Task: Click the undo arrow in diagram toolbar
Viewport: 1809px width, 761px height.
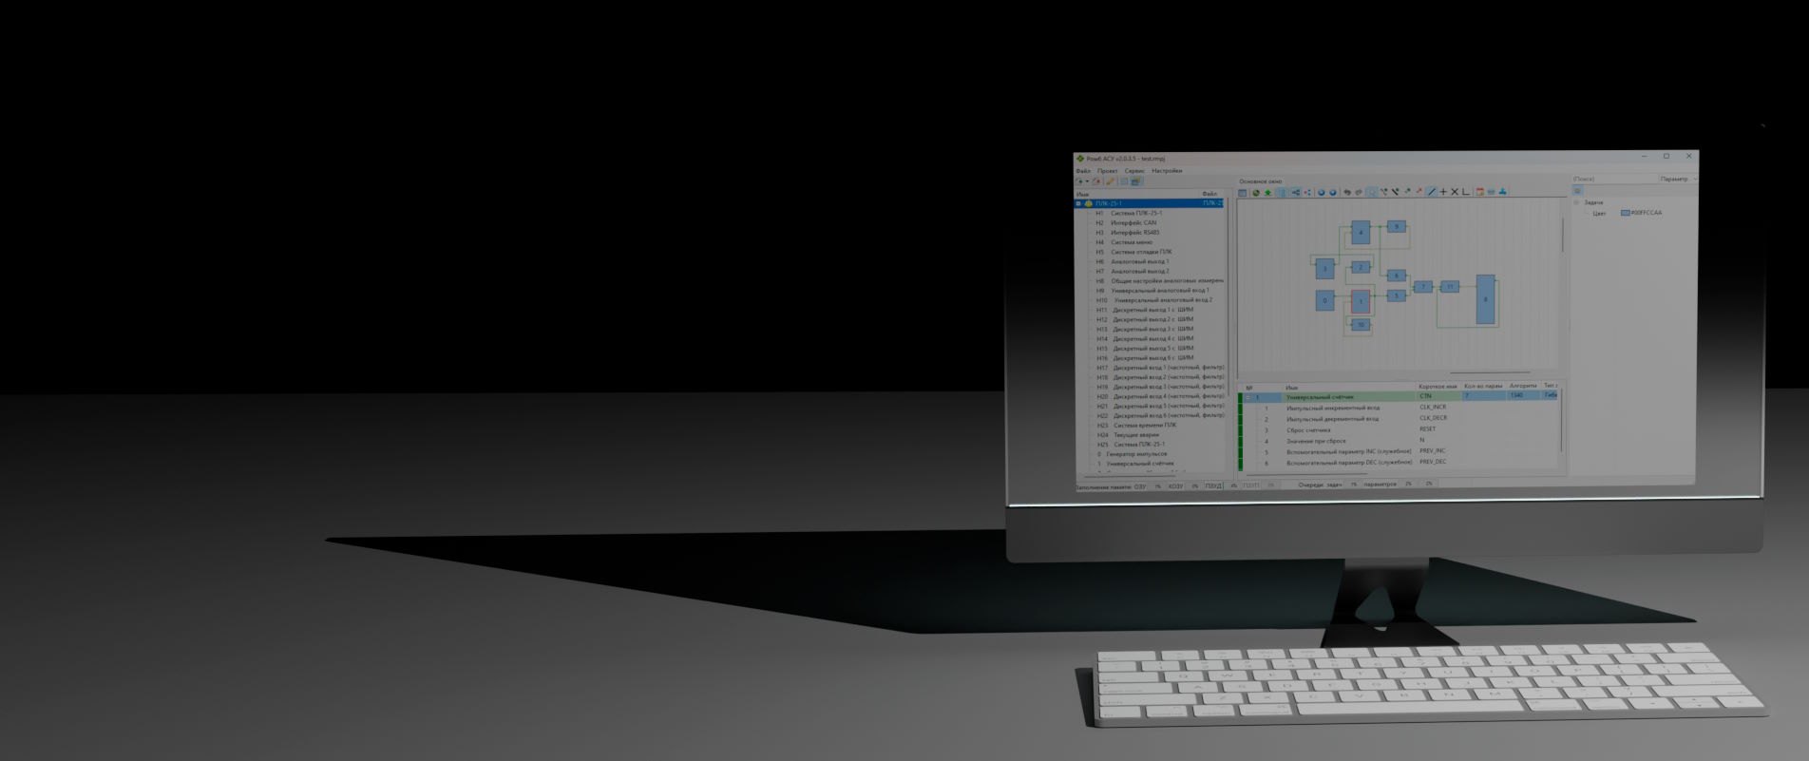Action: (1346, 192)
